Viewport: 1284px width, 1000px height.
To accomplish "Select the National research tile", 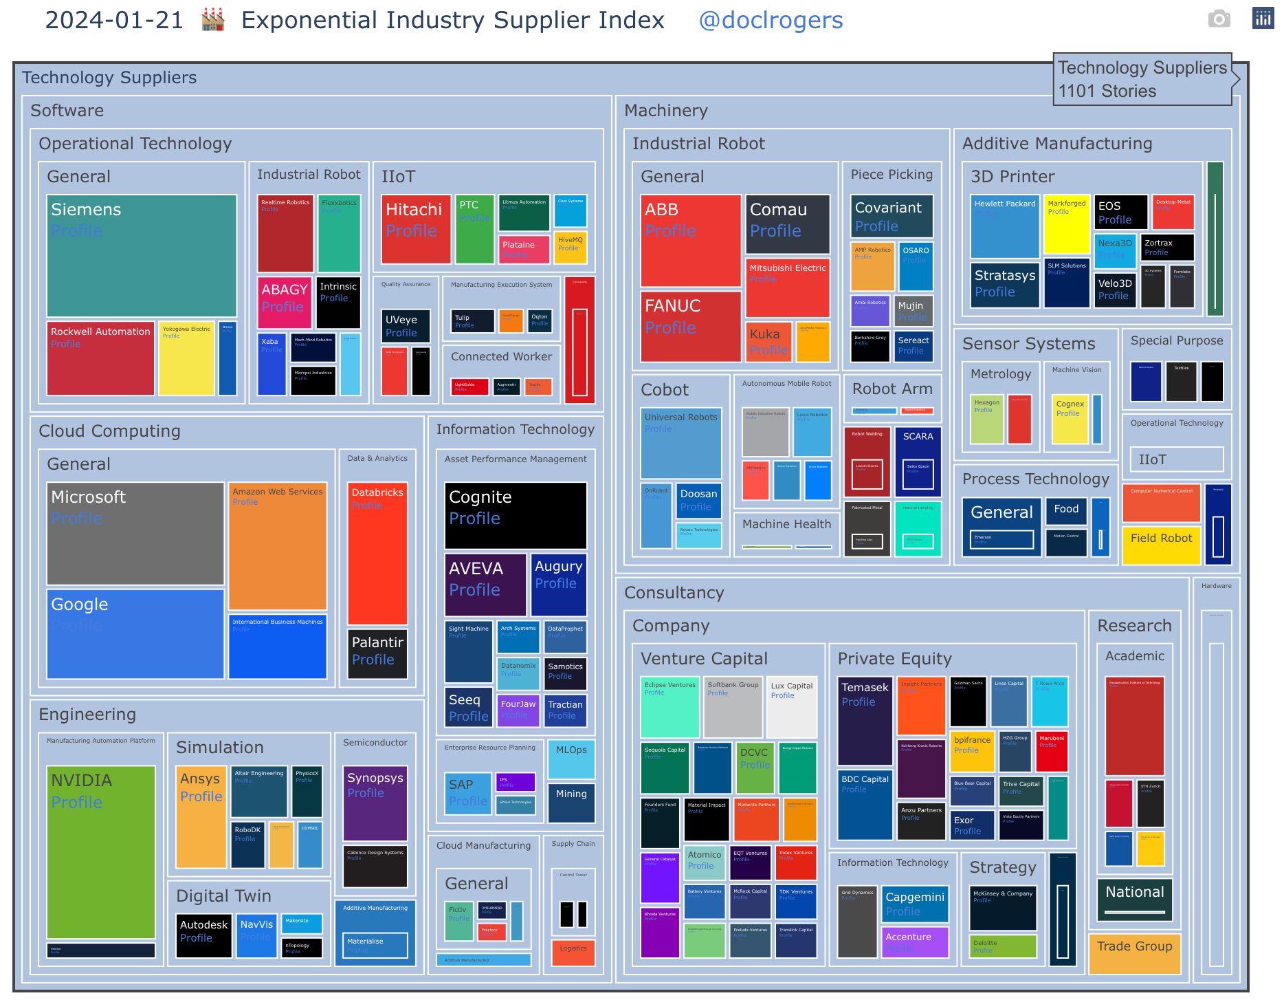I will [1135, 900].
